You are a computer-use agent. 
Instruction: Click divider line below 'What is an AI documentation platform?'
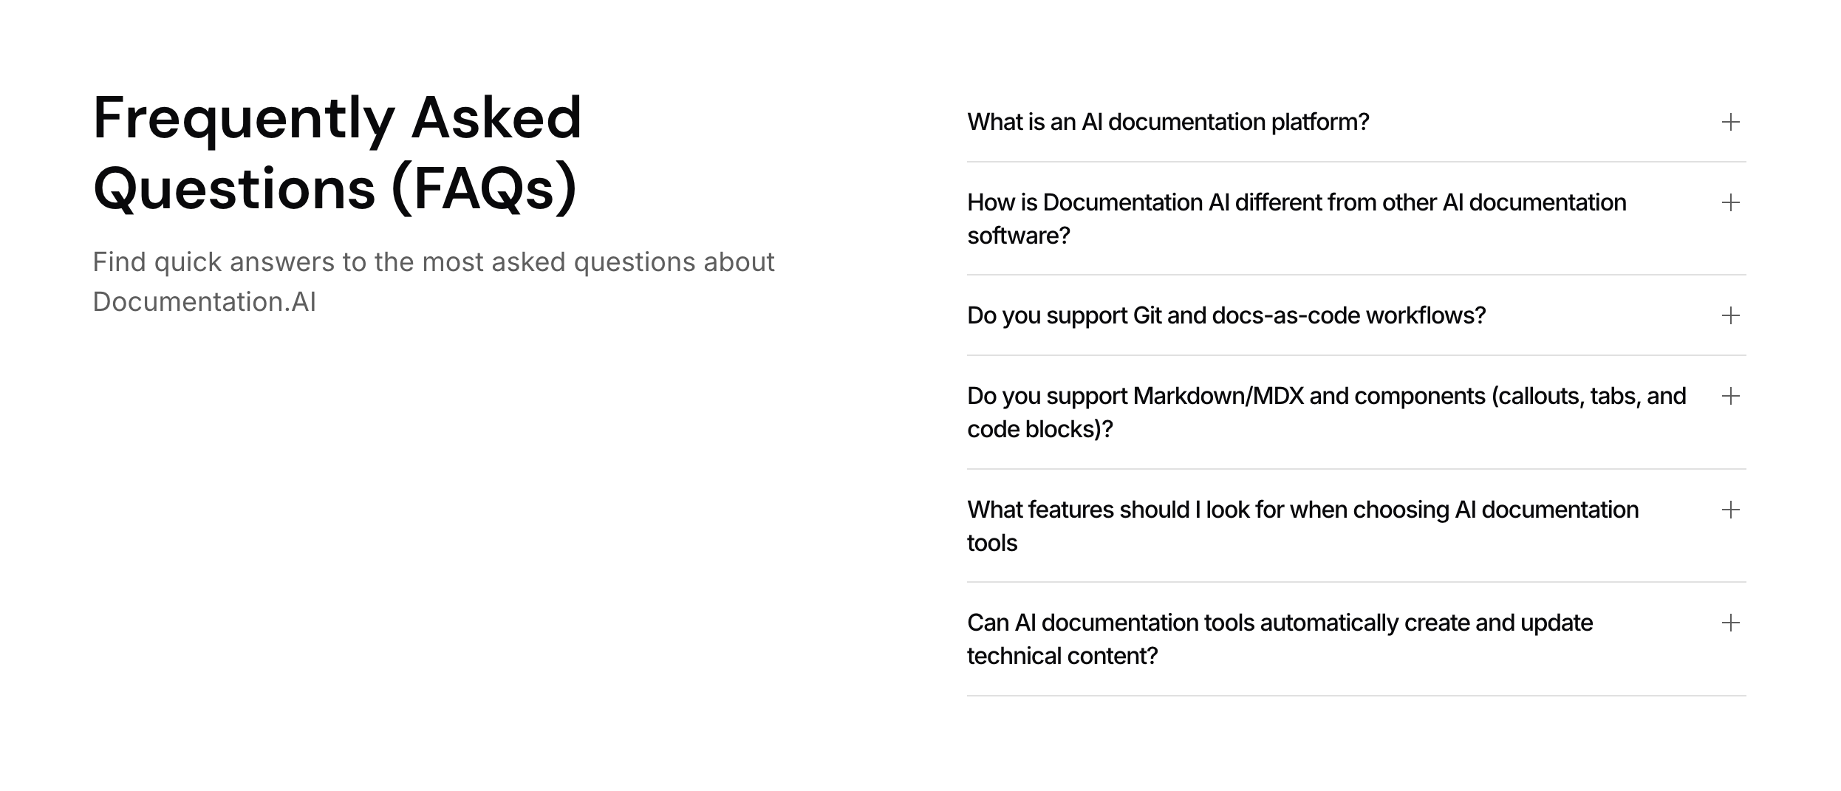1356,162
